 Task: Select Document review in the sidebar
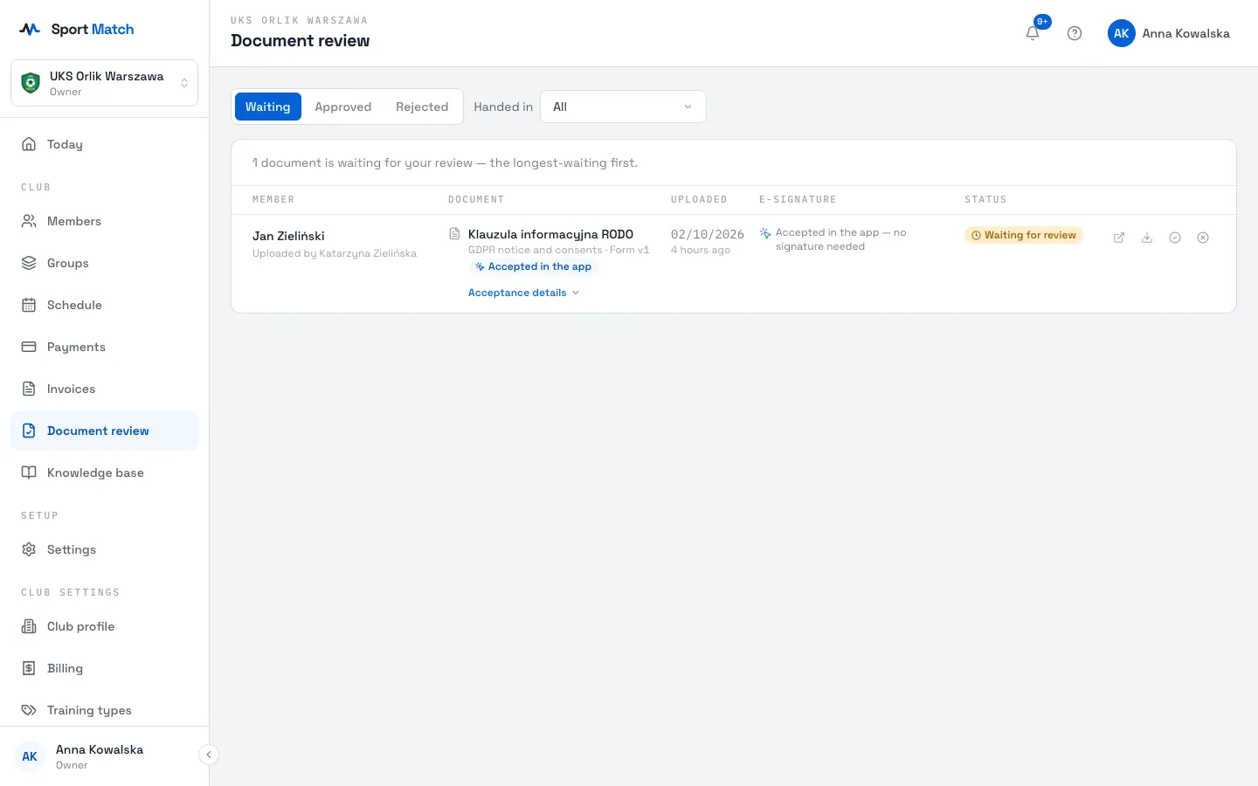(105, 431)
